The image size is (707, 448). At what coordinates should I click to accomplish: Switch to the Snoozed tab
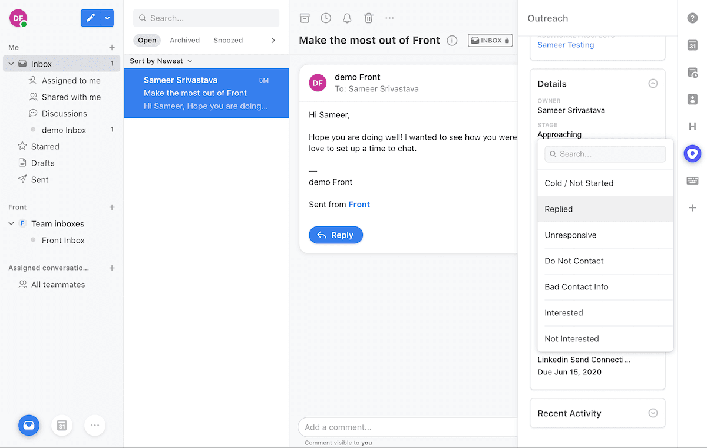pos(228,40)
